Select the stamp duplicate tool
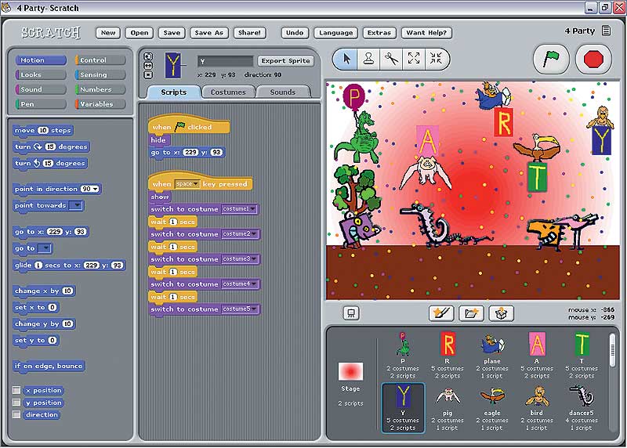Screen dimensions: 627x448 [368, 60]
